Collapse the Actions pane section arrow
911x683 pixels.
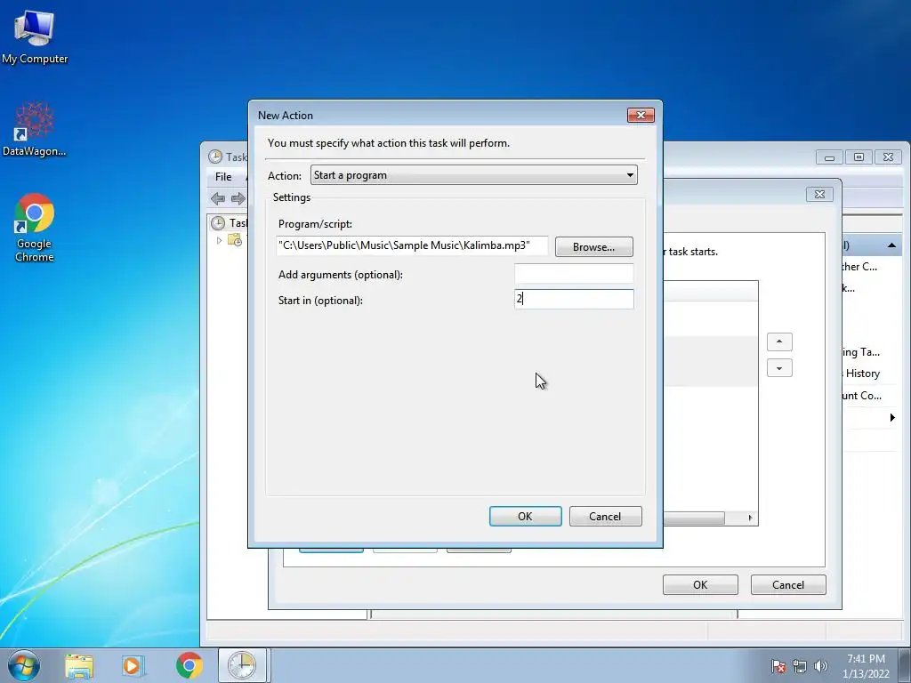click(x=891, y=245)
